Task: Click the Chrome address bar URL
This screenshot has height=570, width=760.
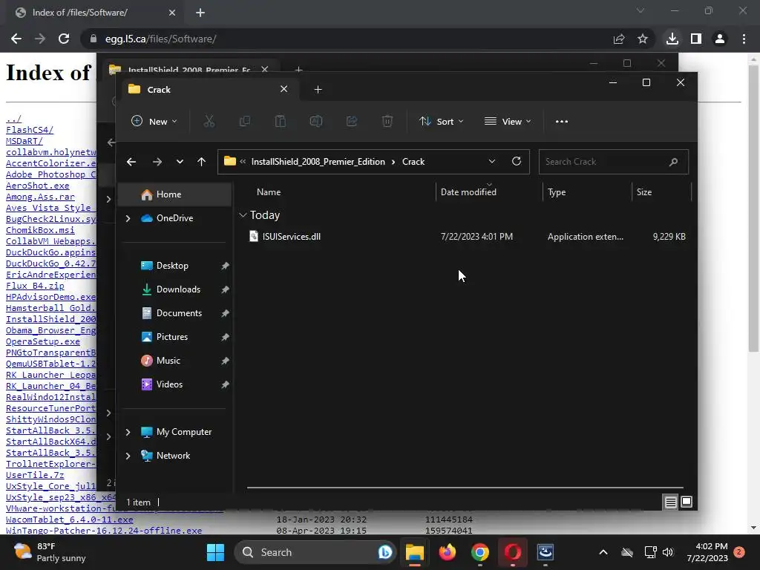Action: tap(160, 39)
